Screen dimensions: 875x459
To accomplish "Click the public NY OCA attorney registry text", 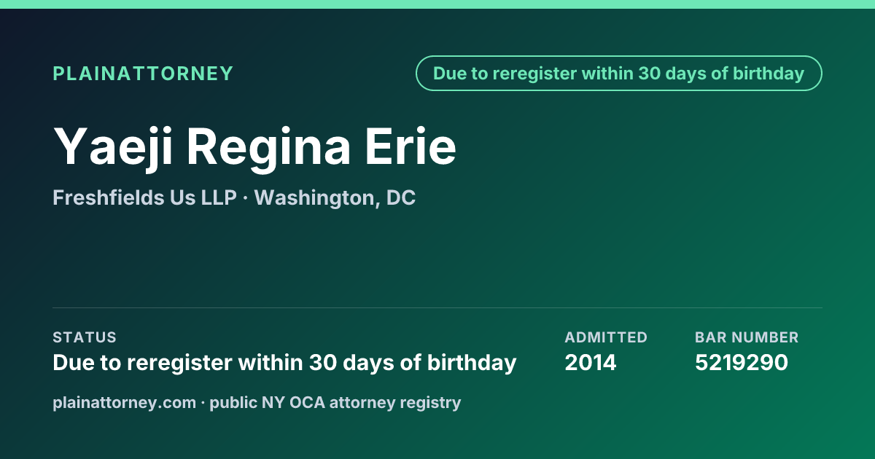I will (335, 402).
